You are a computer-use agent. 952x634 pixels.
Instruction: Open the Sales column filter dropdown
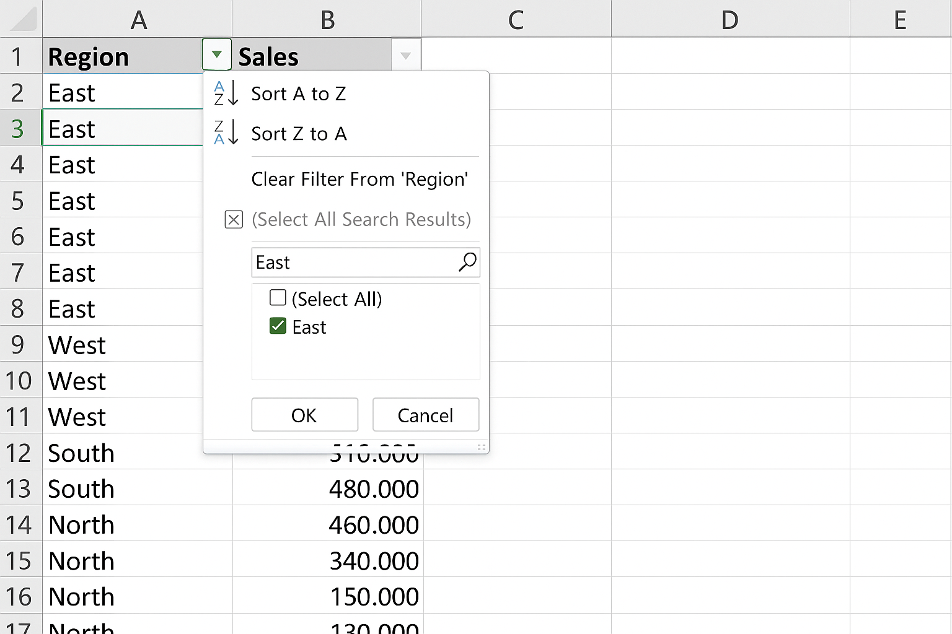pyautogui.click(x=406, y=56)
